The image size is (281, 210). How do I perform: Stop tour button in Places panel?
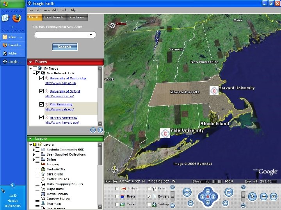coord(100,130)
